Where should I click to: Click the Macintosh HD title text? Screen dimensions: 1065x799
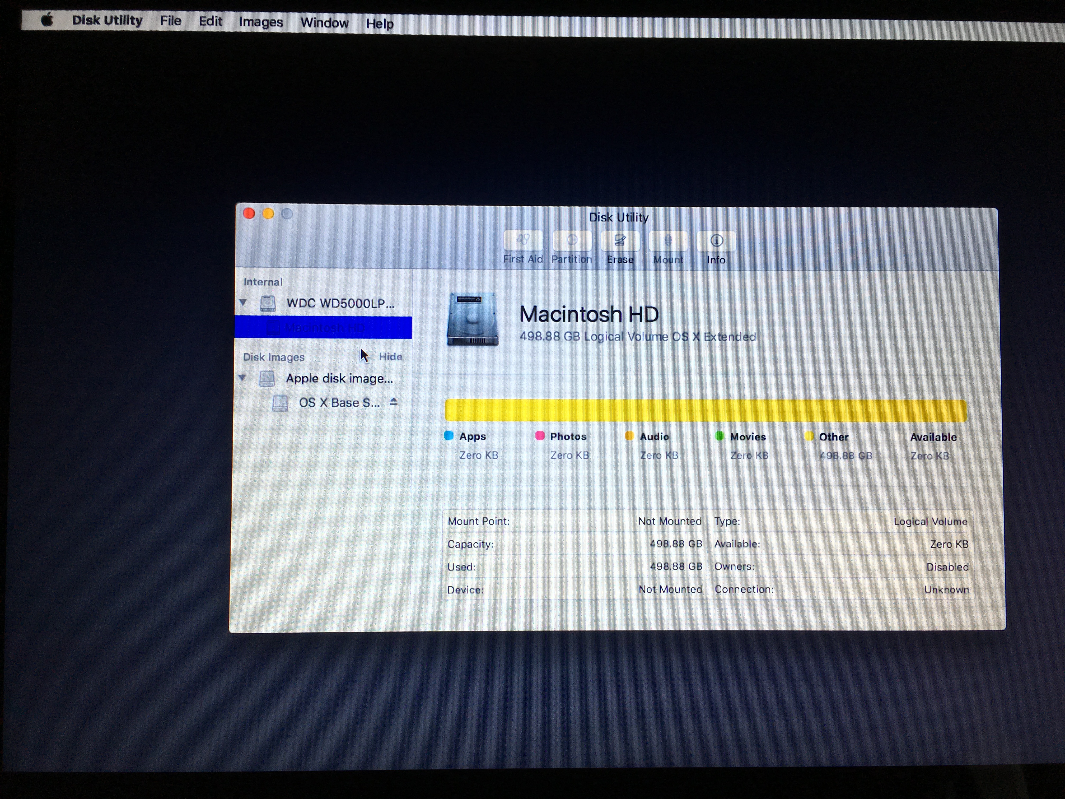coord(589,314)
